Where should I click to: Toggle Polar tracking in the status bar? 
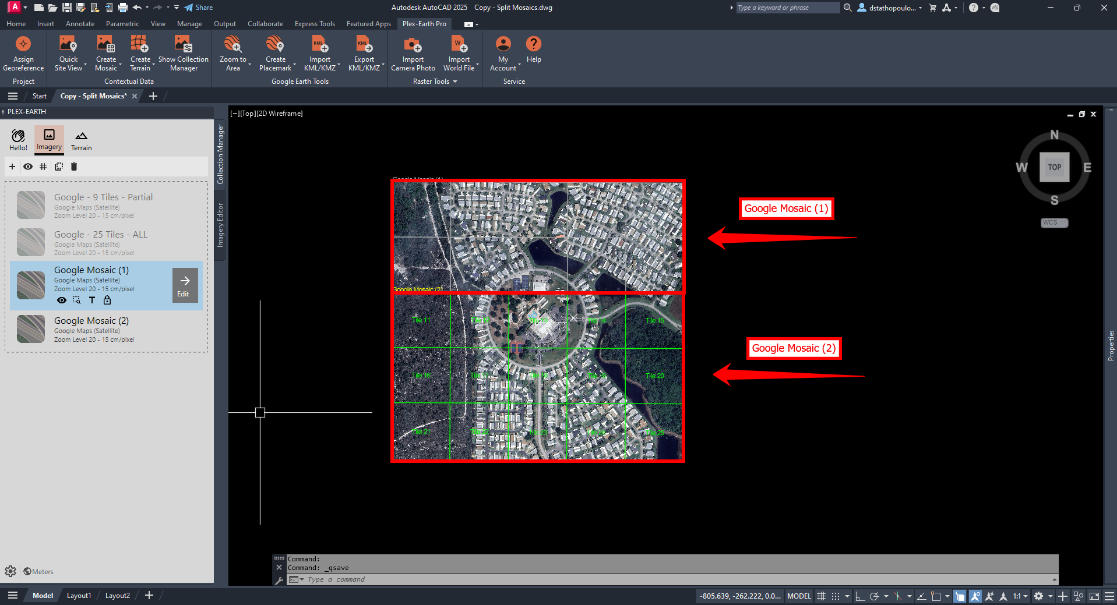(874, 596)
